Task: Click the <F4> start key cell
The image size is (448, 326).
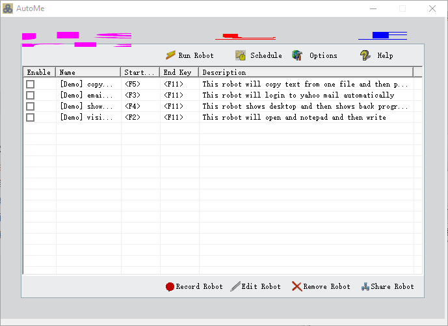Action: (x=133, y=106)
